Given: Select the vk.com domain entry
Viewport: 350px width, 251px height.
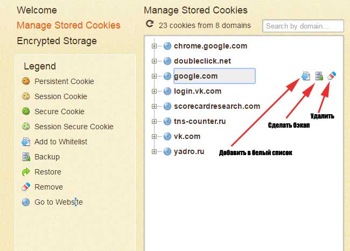Looking at the screenshot, I should click(187, 136).
